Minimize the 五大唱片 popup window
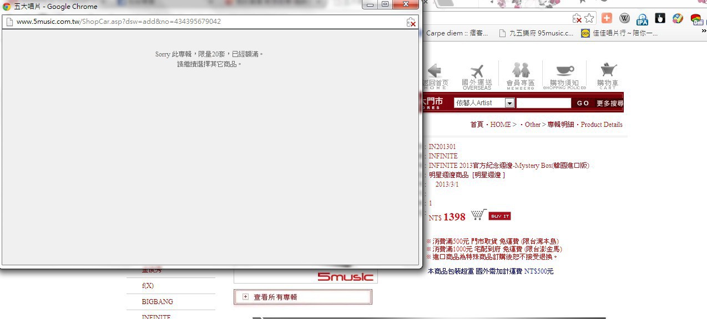Viewport: 707px width, 319px height. coord(371,4)
